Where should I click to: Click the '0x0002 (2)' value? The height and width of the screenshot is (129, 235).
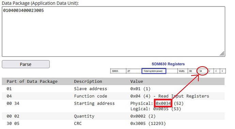coord(143,116)
